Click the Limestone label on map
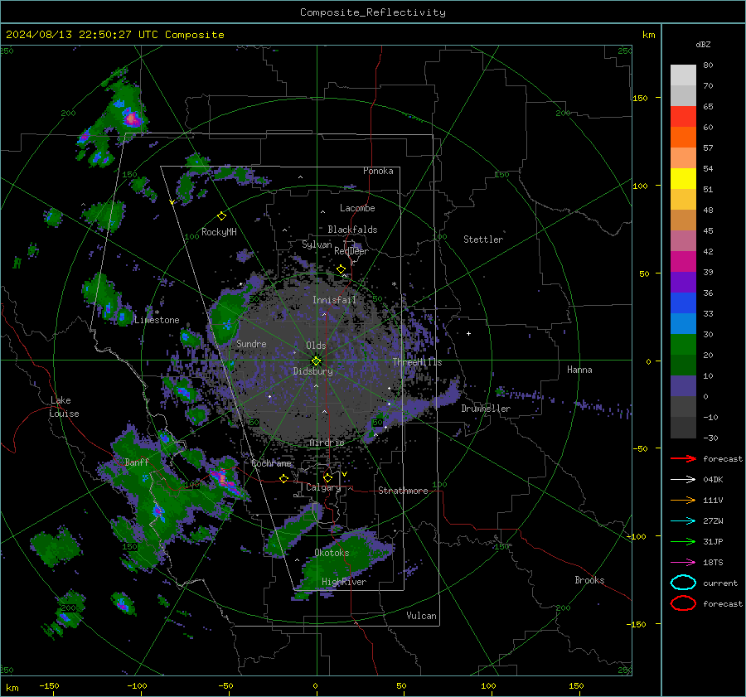The width and height of the screenshot is (746, 697). point(157,320)
